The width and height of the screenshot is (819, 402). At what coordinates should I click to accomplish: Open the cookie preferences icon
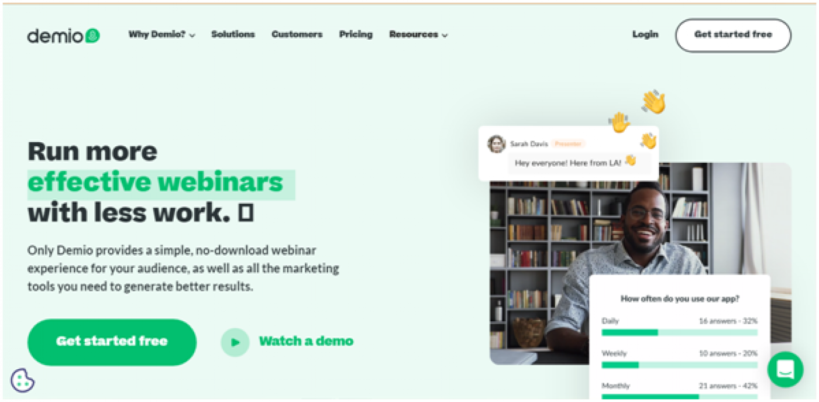coord(22,380)
